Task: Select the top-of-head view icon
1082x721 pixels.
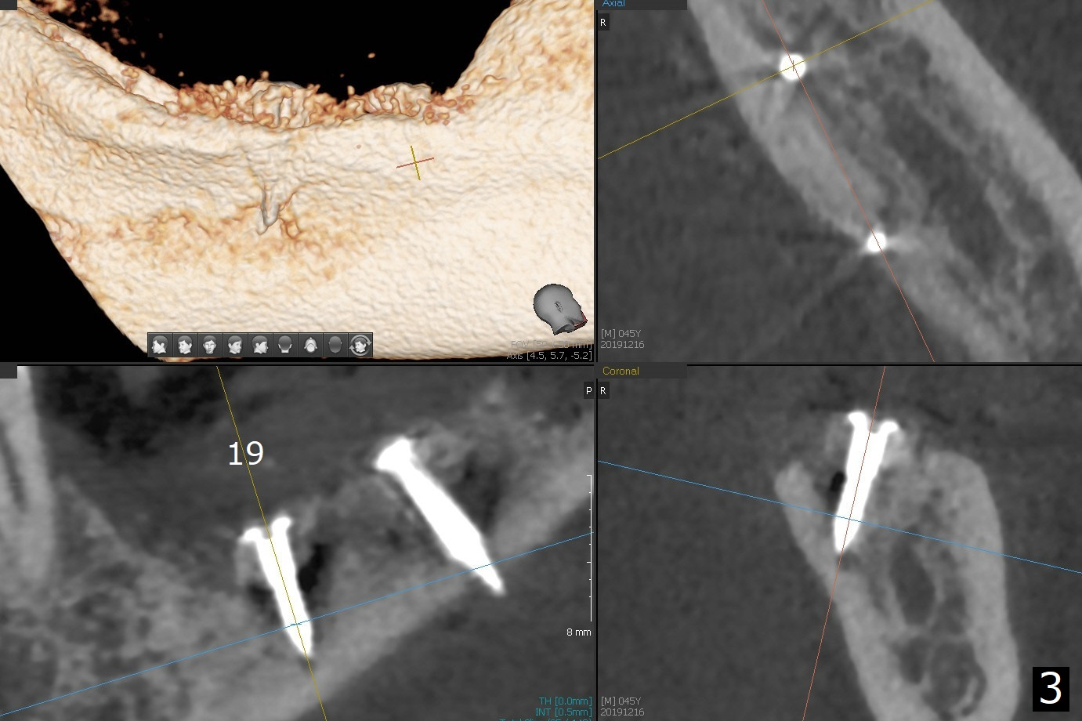Action: click(x=335, y=345)
